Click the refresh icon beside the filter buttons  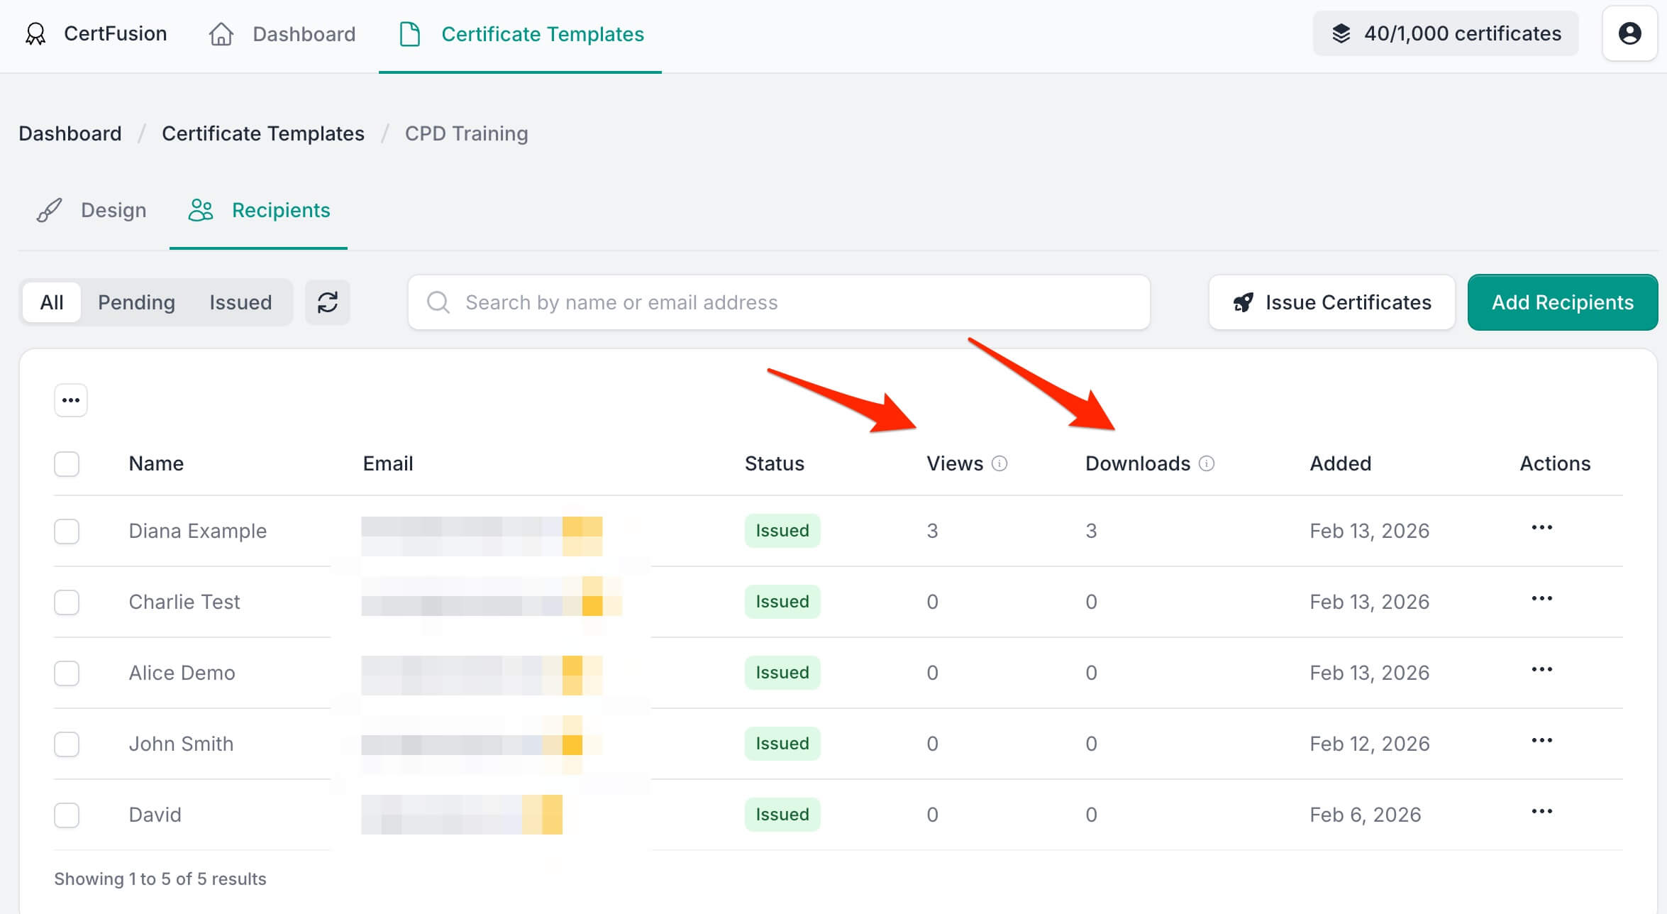click(x=327, y=302)
